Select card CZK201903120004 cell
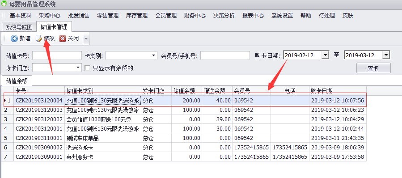 pos(39,101)
